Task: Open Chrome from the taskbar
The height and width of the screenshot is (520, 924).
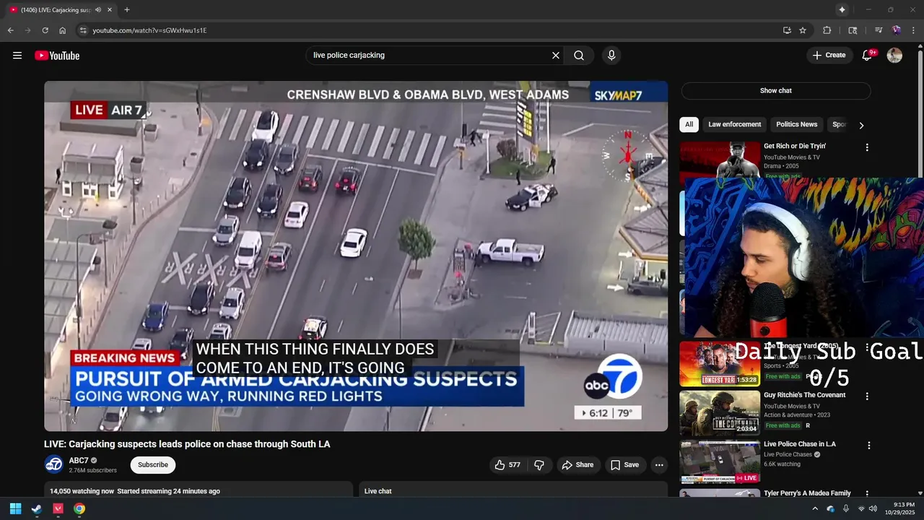Action: point(79,508)
